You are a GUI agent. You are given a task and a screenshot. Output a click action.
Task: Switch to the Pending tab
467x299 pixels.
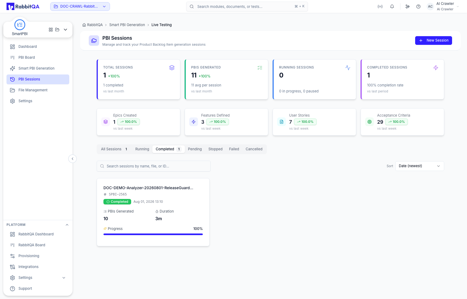pos(195,149)
